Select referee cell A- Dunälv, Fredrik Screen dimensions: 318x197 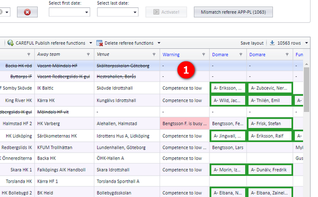pyautogui.click(x=270, y=169)
